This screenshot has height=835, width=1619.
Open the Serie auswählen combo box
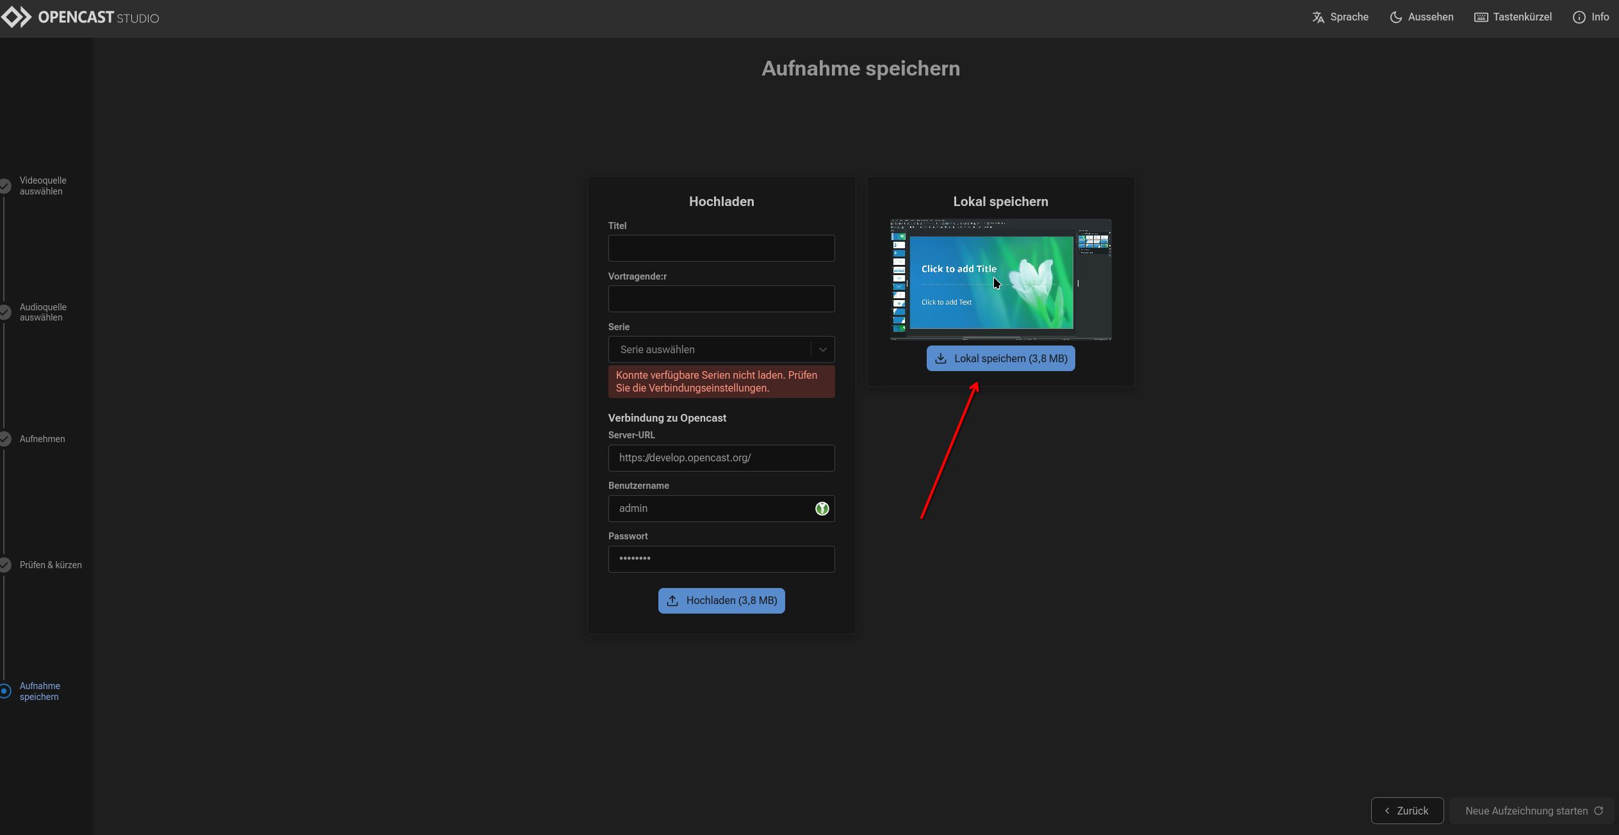711,349
